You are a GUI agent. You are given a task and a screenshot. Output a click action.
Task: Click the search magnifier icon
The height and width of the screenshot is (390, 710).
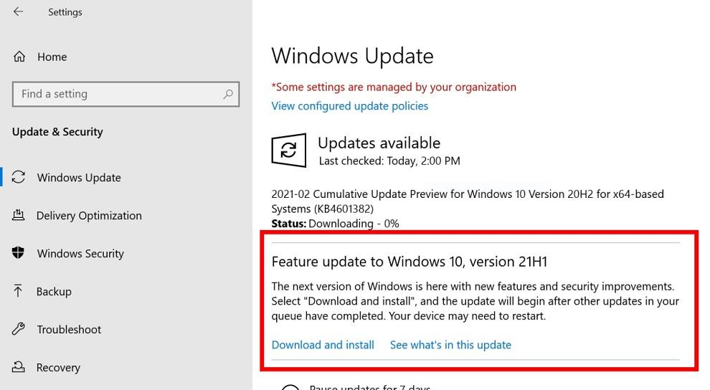[228, 94]
